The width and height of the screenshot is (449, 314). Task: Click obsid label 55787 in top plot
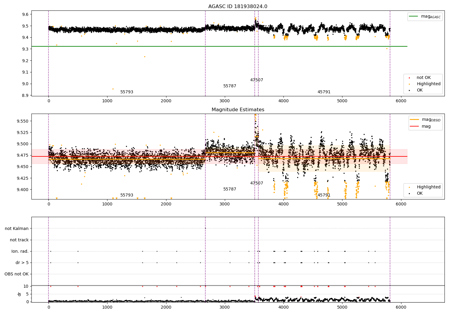[x=230, y=86]
